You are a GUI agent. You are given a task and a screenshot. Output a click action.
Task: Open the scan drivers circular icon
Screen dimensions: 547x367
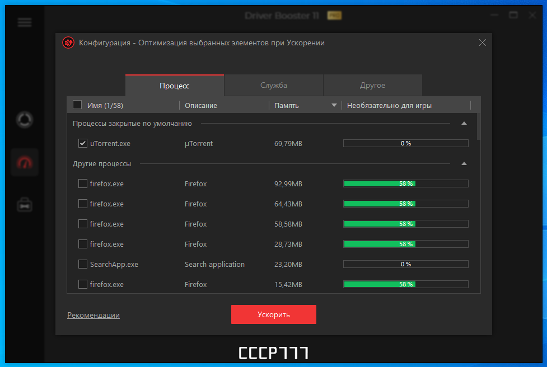click(25, 120)
